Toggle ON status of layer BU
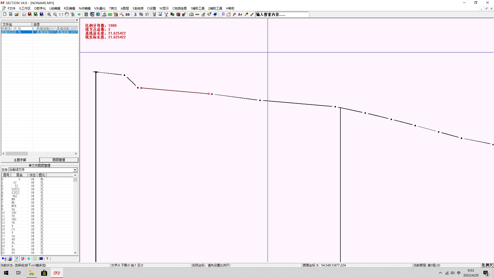Image resolution: width=494 pixels, height=278 pixels. click(33, 253)
